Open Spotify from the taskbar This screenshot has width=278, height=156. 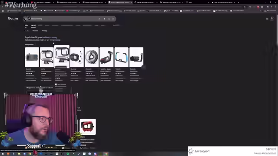pyautogui.click(x=68, y=154)
